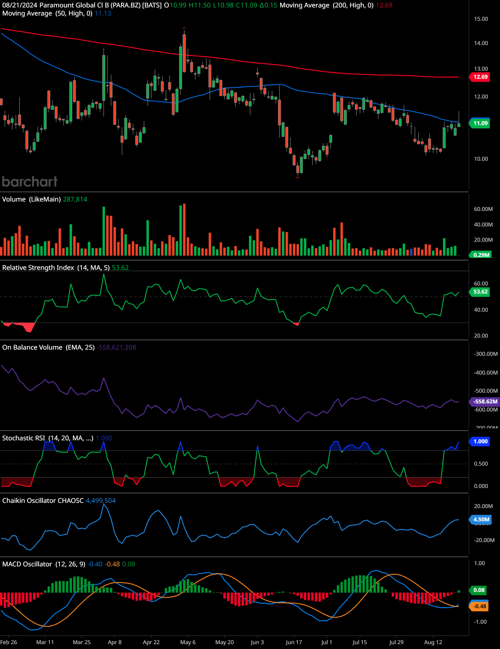Viewport: 500px width, 649px height.
Task: Click the Mar 11 date axis label
Action: pyautogui.click(x=45, y=642)
